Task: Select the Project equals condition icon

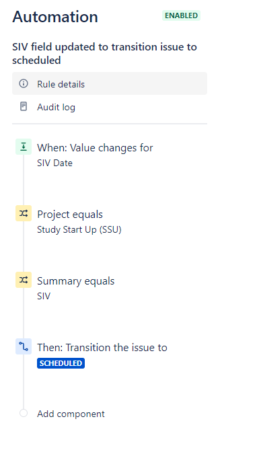Action: click(x=24, y=213)
